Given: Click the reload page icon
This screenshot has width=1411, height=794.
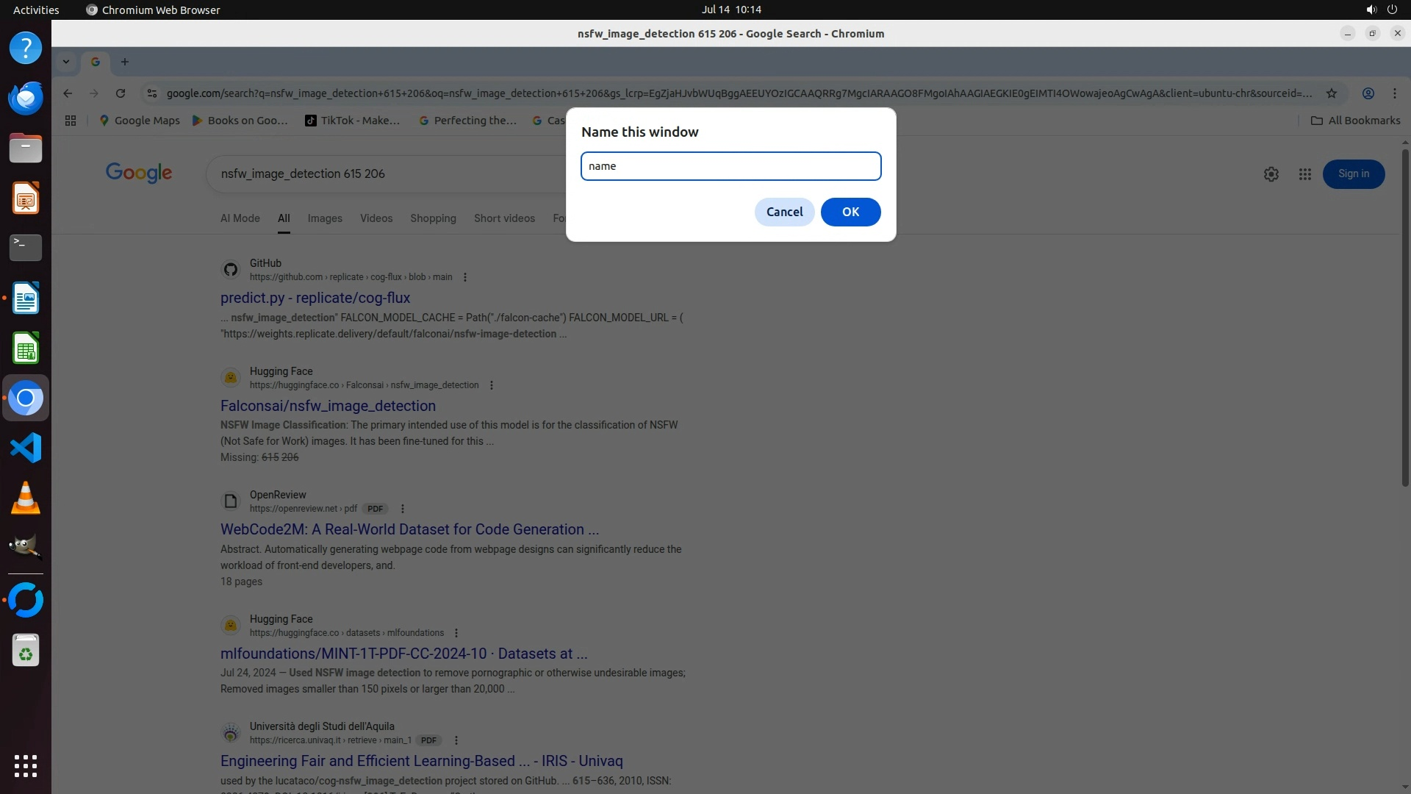Looking at the screenshot, I should pyautogui.click(x=121, y=93).
